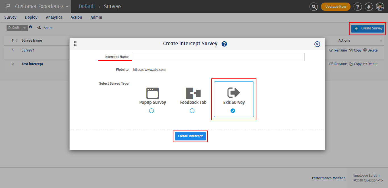Open the Customer Experience workspace dropdown
This screenshot has height=188, width=388.
tap(39, 6)
